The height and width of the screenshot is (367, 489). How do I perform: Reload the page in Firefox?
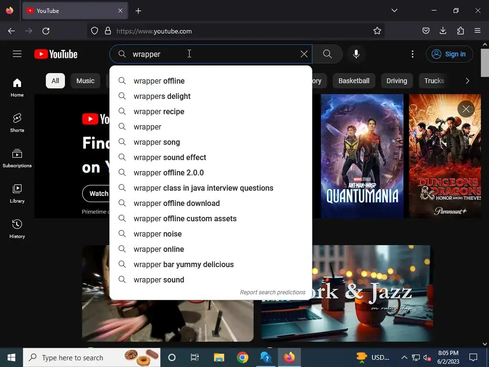46,31
